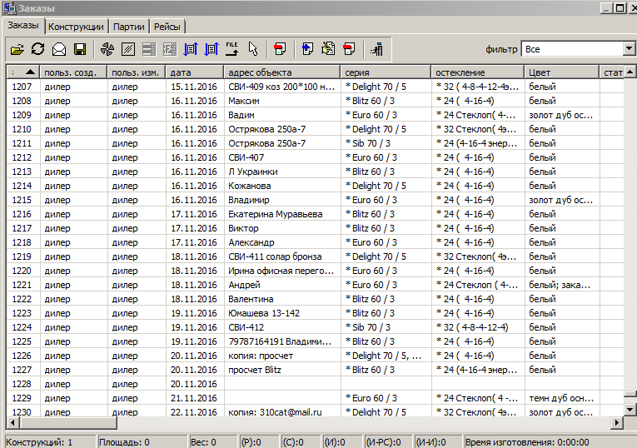Viewport: 637px width, 448px height.
Task: Open the фильтр dropdown arrow
Action: 629,49
